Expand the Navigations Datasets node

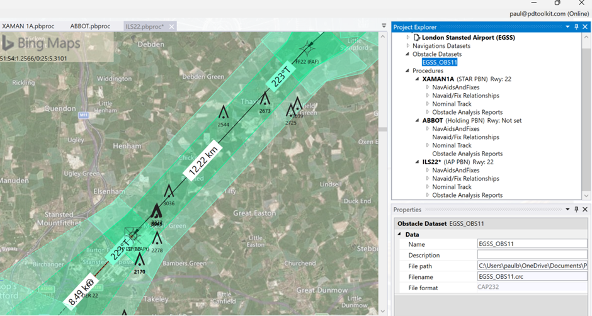[407, 46]
